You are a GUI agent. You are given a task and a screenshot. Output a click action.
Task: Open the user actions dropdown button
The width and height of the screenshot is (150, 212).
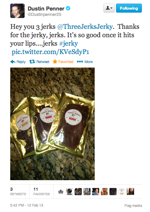pyautogui.click(x=109, y=8)
